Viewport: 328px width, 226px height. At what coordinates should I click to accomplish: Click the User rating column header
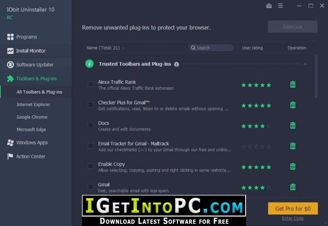[x=253, y=48]
